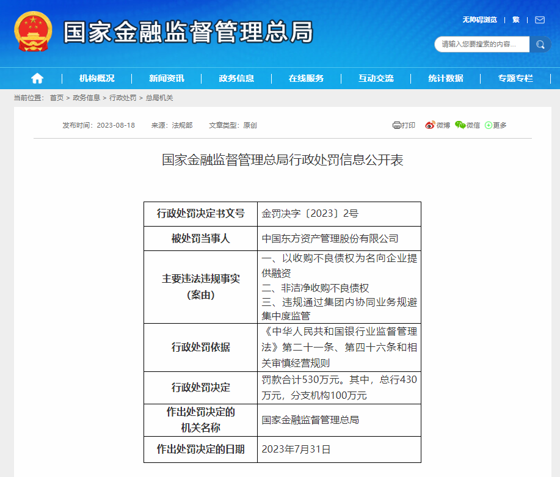Click 首页 in the breadcrumb
Screen dimensions: 560x477
[56, 98]
